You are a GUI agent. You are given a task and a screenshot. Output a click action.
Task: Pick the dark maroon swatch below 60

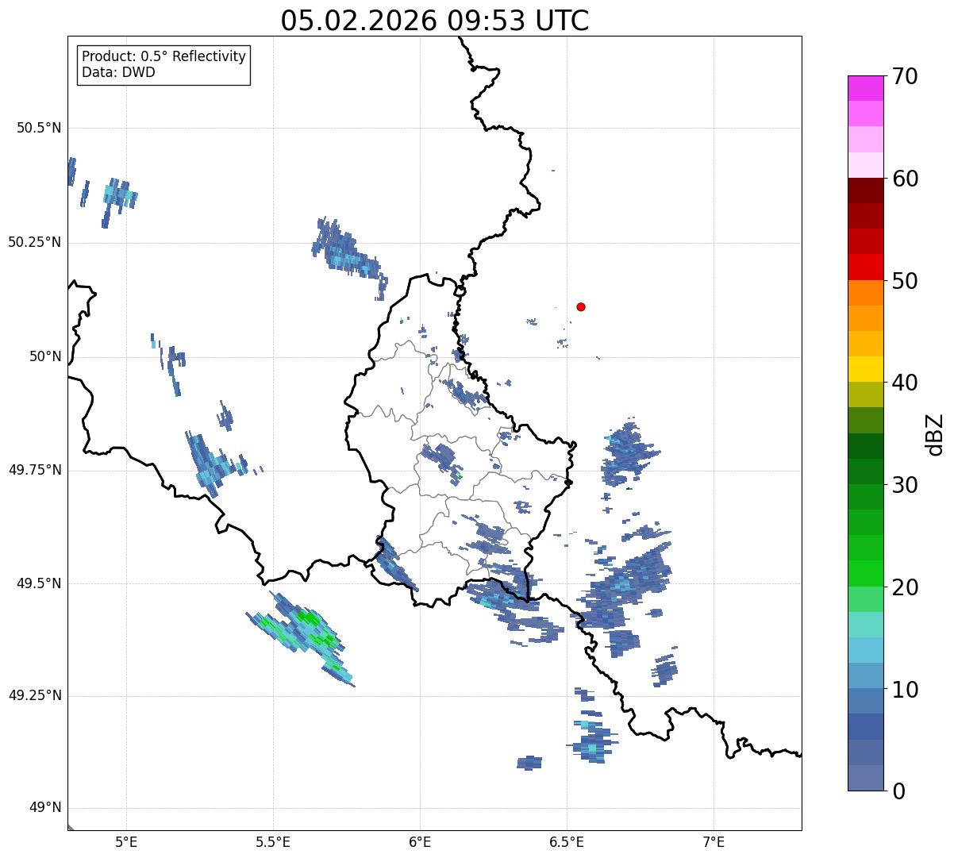click(x=866, y=190)
